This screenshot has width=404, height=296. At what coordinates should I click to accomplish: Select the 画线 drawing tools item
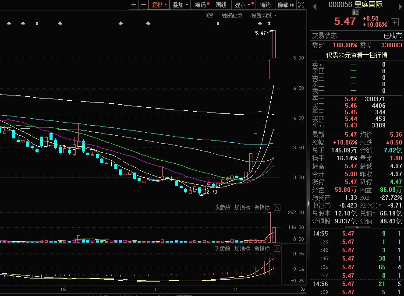pos(221,5)
